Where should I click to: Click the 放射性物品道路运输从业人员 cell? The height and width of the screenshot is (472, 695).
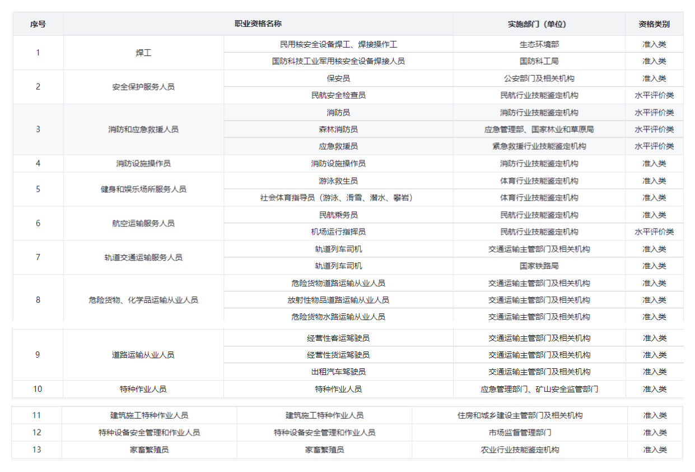tap(338, 300)
